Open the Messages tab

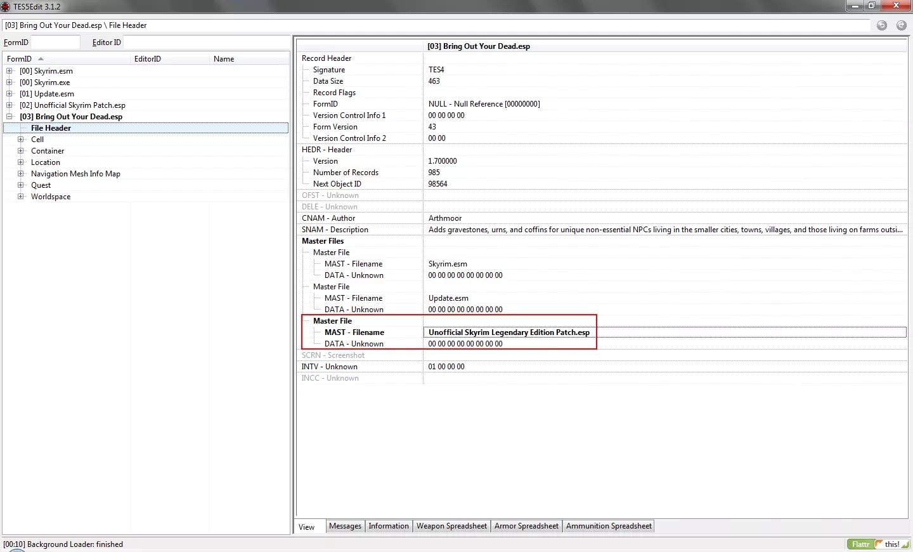pyautogui.click(x=345, y=526)
